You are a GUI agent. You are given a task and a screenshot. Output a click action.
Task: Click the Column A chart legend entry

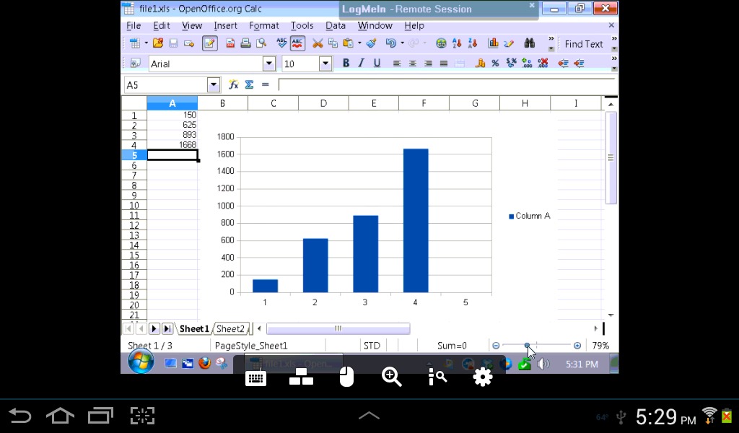coord(529,216)
